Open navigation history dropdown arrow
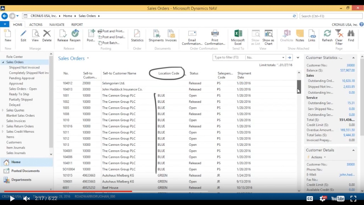 [17, 16]
